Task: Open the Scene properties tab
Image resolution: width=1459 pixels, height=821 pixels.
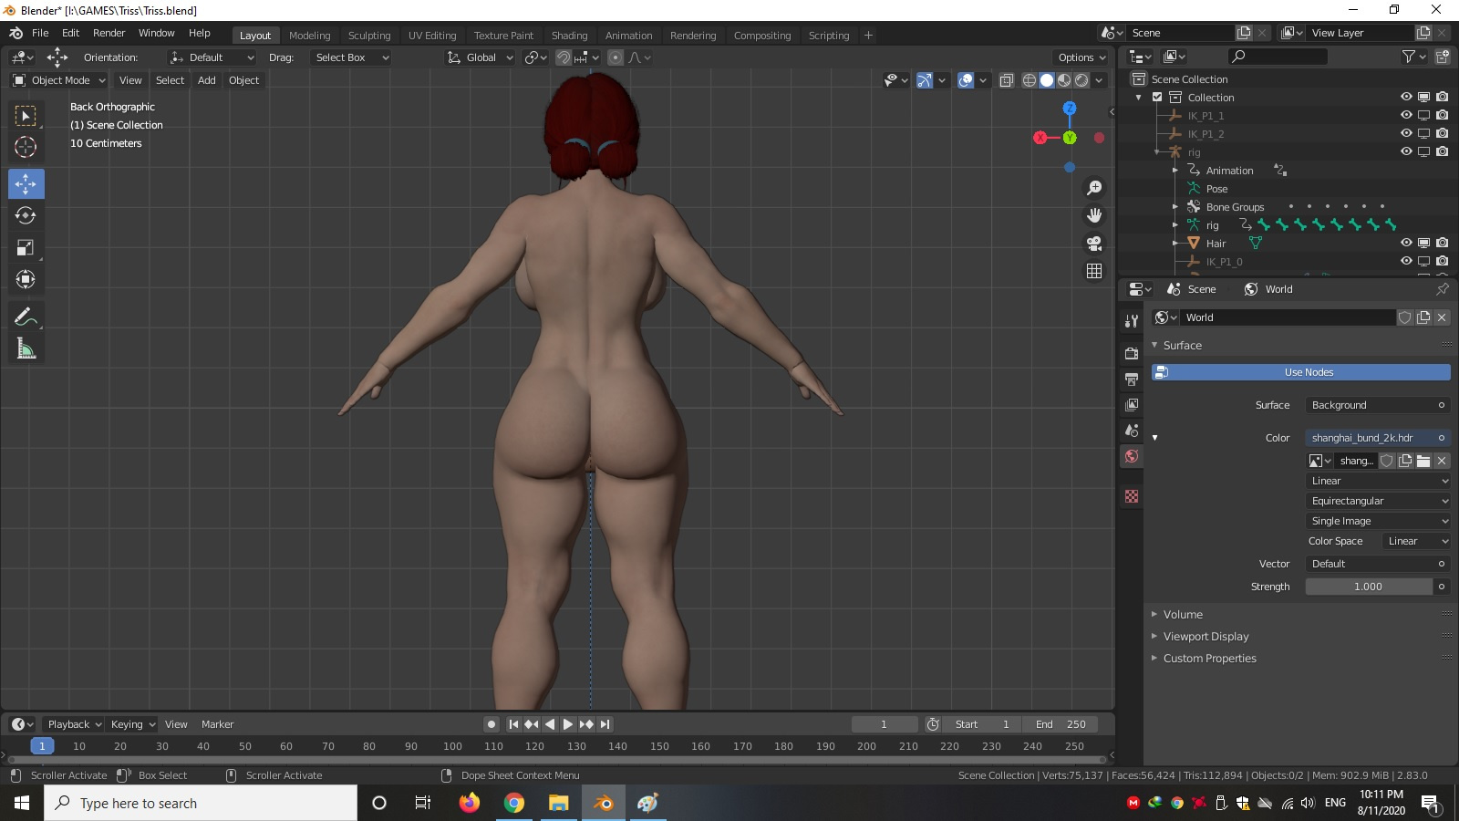Action: (x=1132, y=430)
